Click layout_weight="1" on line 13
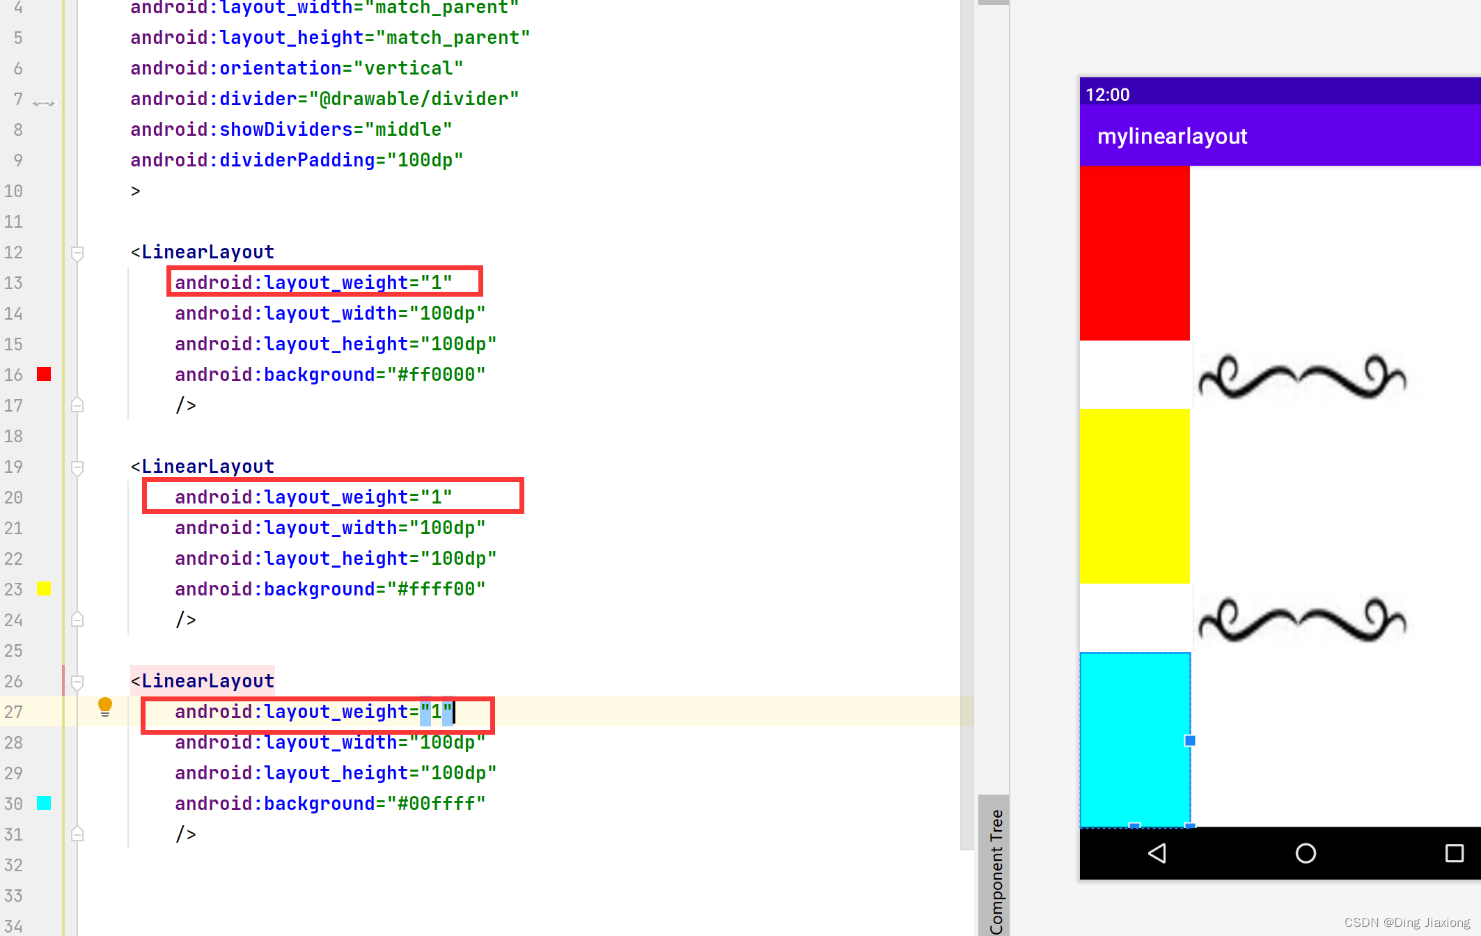The image size is (1481, 936). click(313, 283)
